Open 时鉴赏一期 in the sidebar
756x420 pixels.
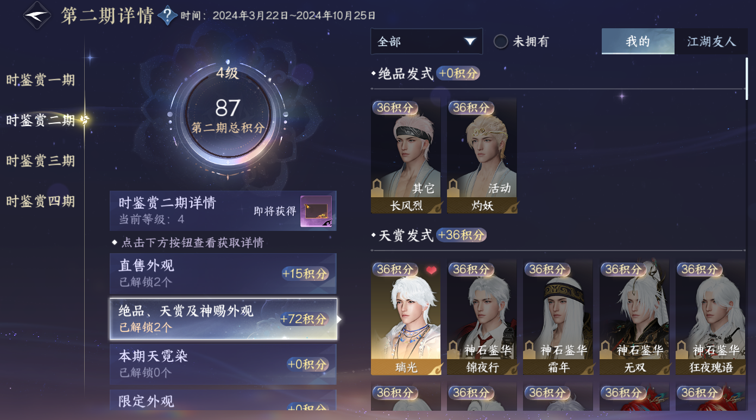[41, 80]
